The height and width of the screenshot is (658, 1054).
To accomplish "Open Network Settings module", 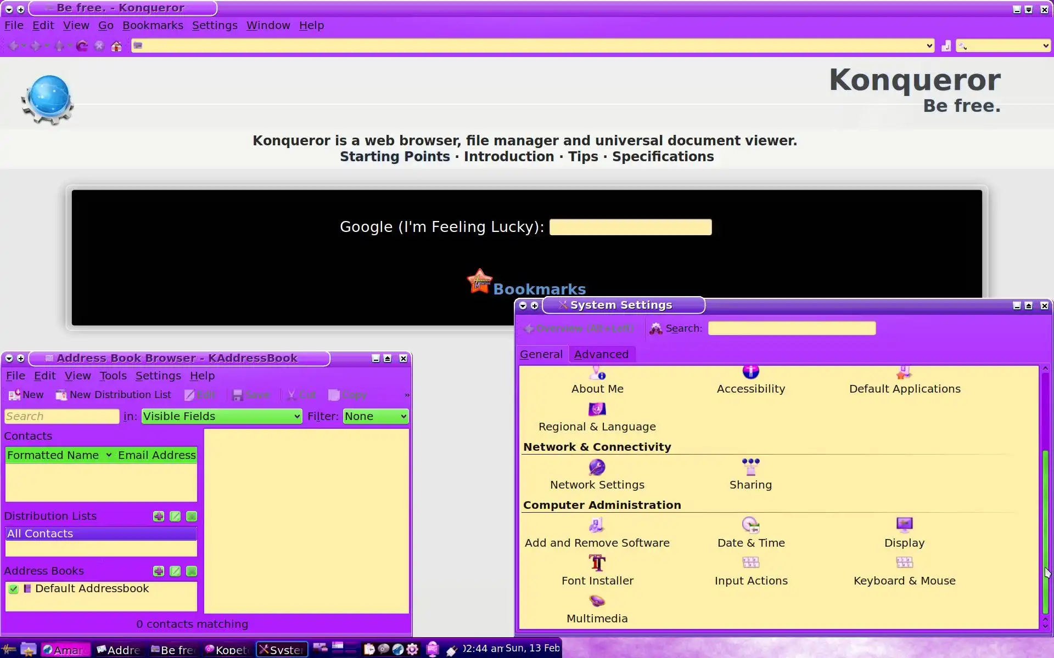I will tap(597, 468).
